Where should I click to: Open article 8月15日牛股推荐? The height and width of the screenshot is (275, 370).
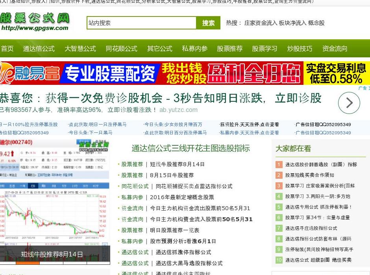point(172,175)
